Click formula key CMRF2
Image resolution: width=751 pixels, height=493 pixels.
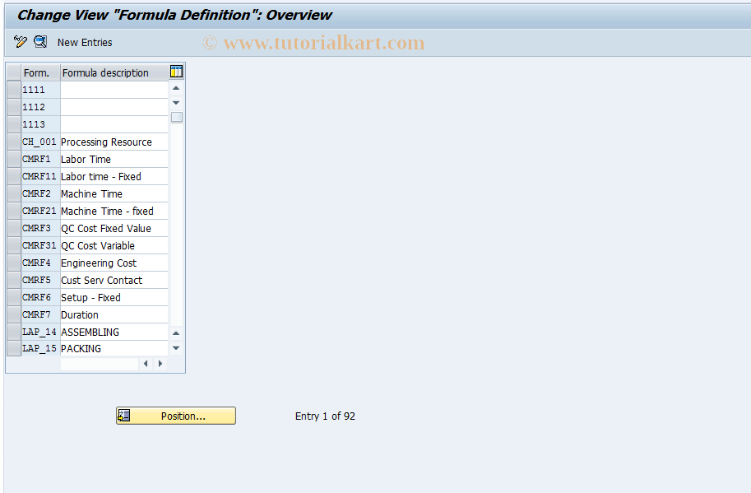(x=40, y=193)
